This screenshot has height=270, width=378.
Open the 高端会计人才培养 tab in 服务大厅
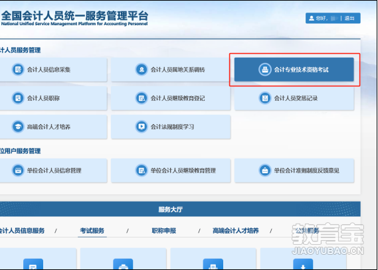point(236,231)
